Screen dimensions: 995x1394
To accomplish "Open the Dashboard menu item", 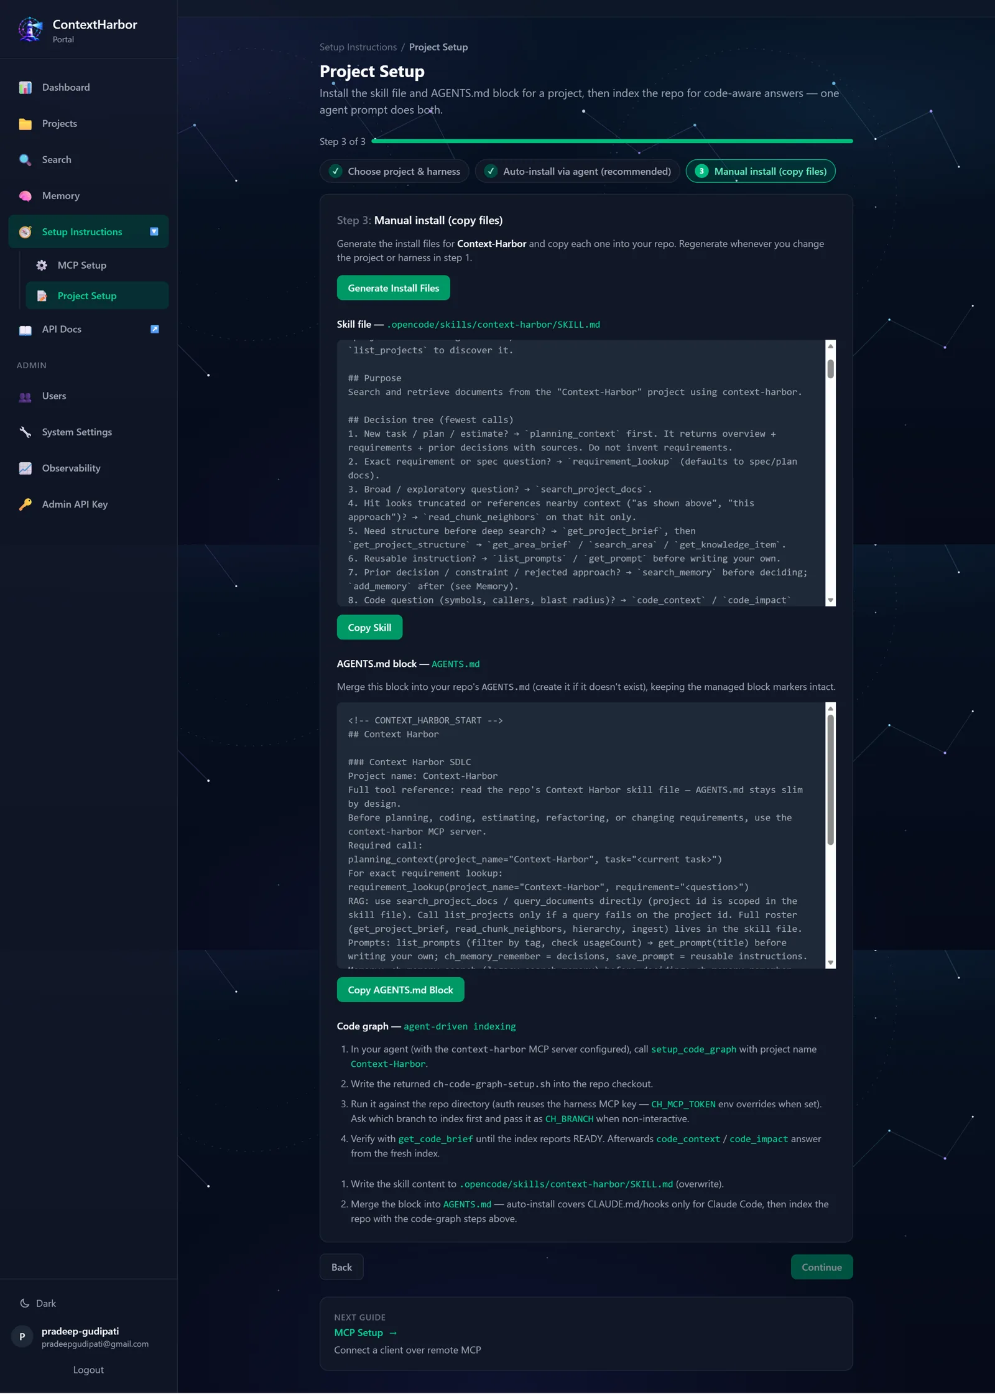I will (88, 88).
